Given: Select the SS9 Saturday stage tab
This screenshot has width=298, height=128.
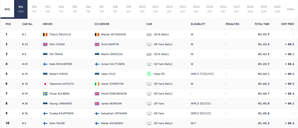Looking at the screenshot, I should click(x=129, y=9).
